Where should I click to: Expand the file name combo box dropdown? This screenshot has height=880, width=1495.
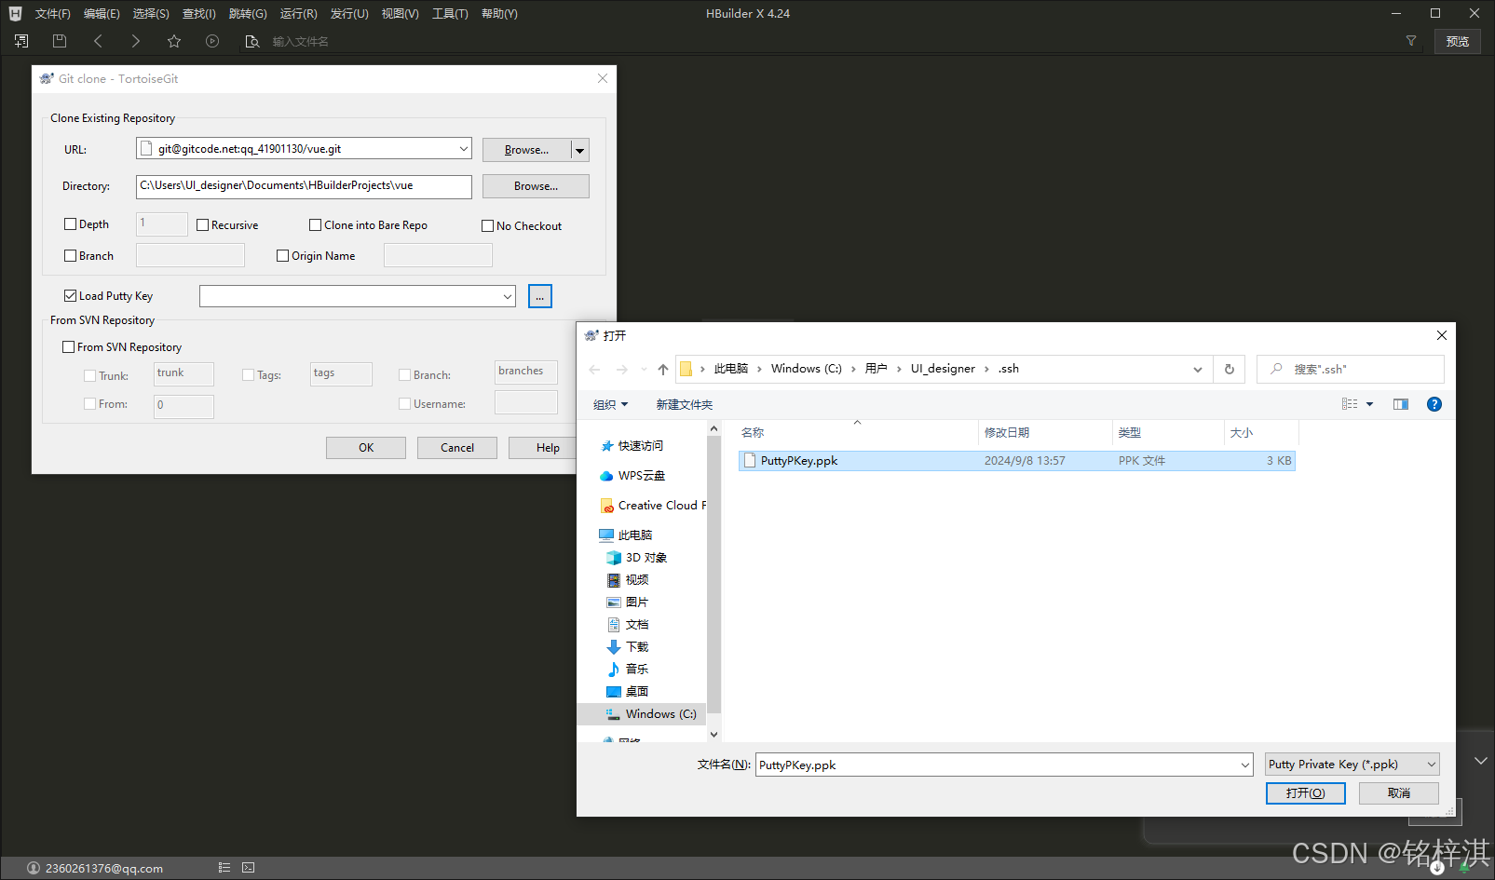(1245, 765)
